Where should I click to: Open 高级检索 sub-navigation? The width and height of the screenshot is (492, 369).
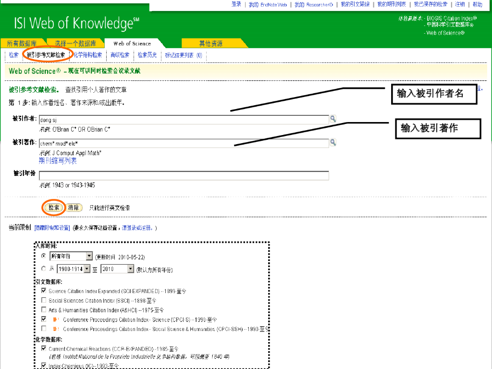coord(120,55)
